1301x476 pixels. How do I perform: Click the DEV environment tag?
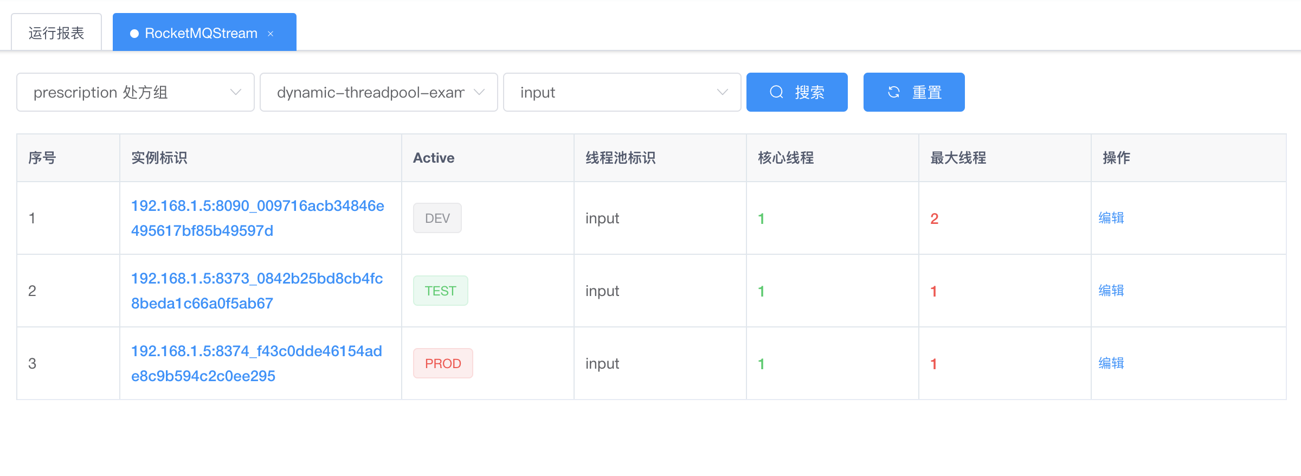437,218
